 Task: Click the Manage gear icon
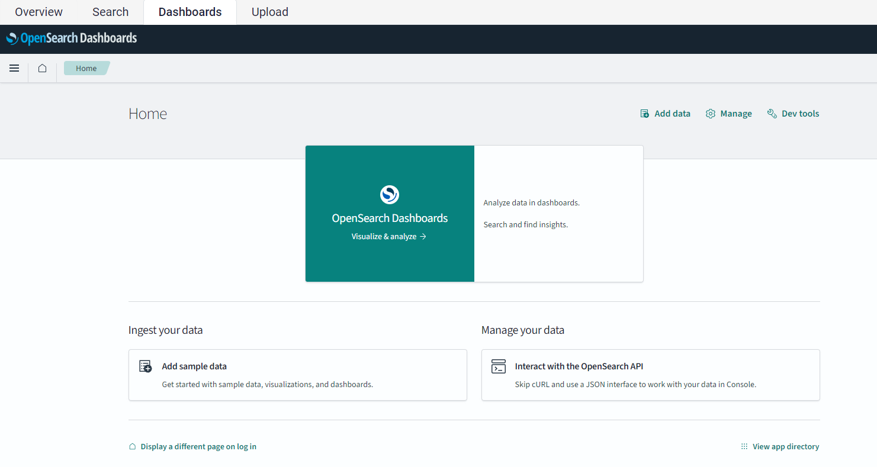tap(711, 114)
